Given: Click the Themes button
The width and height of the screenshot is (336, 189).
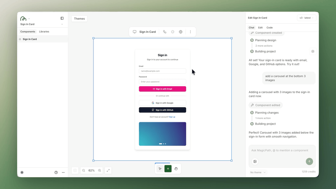Looking at the screenshot, I should click(79, 19).
